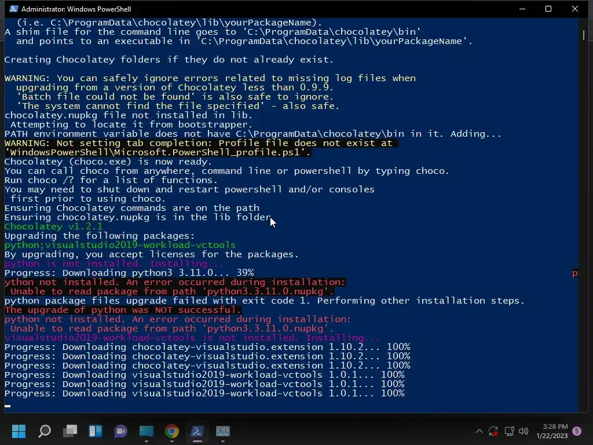Click 'Creating Chocolatey folders if they do not already exist.' line

169,60
